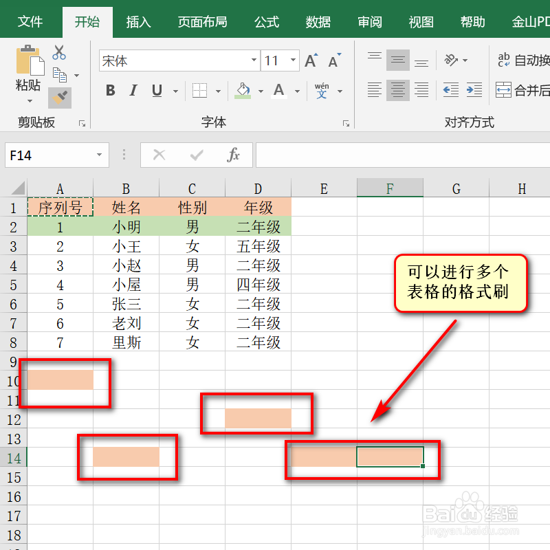
Task: Click the Increase Font Size icon
Action: pyautogui.click(x=309, y=60)
